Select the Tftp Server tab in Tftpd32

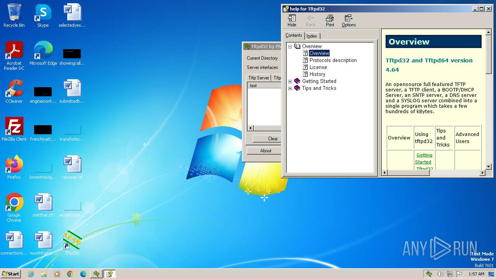pos(259,78)
